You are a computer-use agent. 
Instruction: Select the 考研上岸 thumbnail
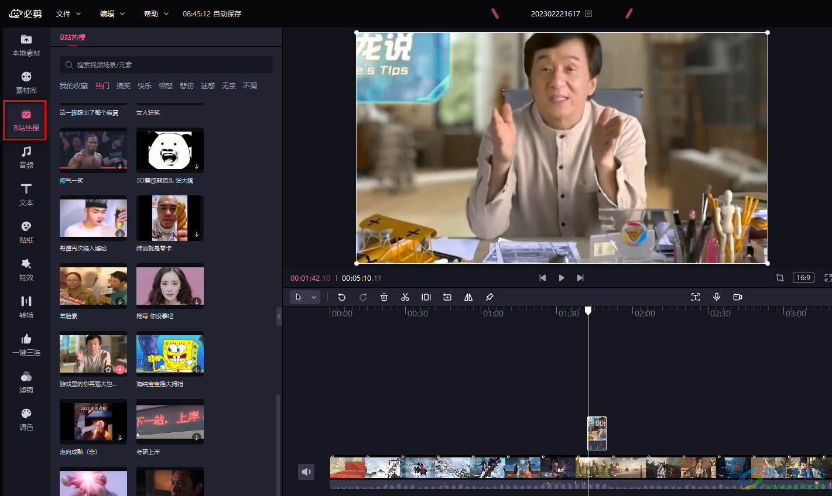[170, 422]
